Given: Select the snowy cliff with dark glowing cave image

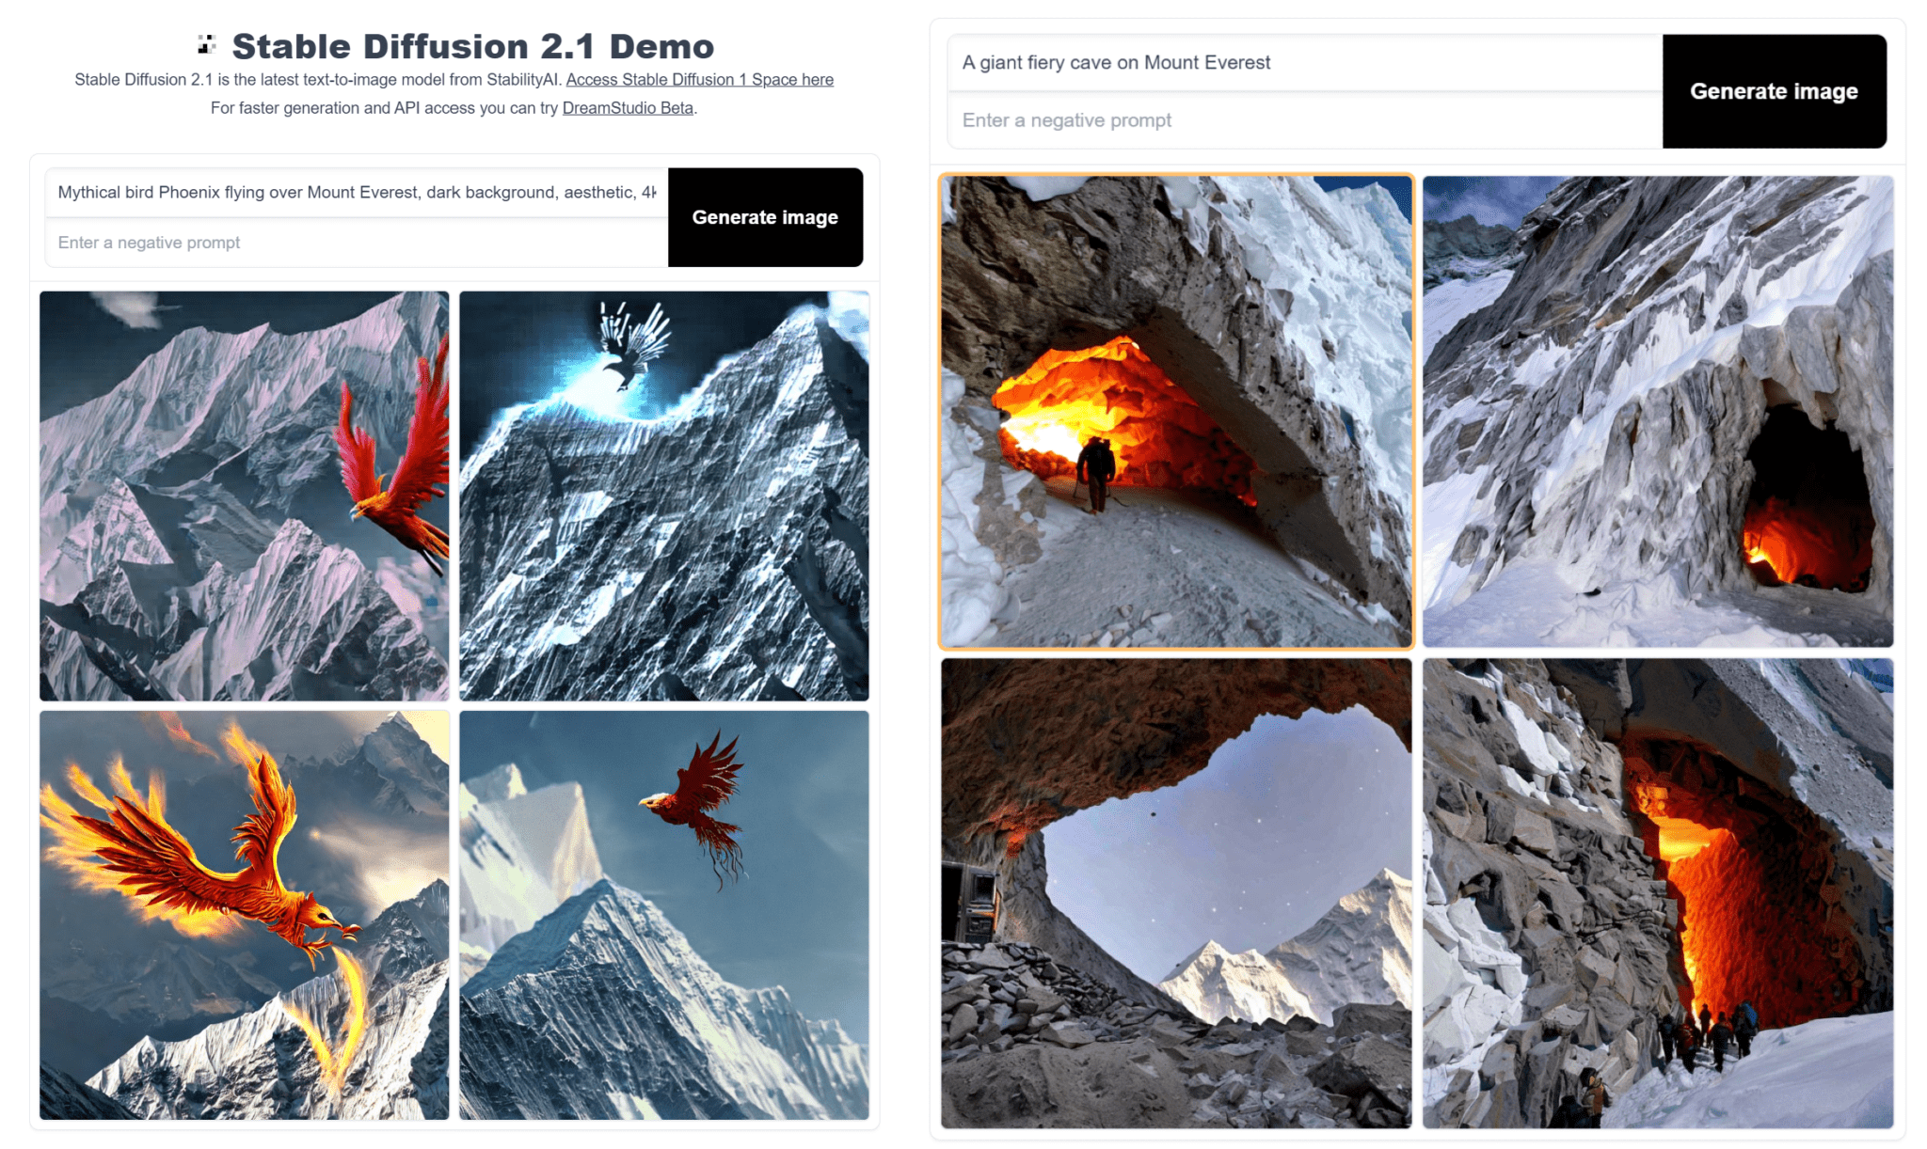Looking at the screenshot, I should [1658, 412].
